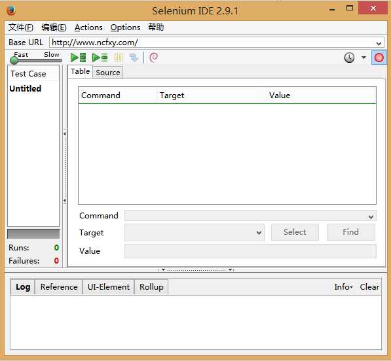Click the Command column header
The height and width of the screenshot is (361, 391).
point(117,95)
